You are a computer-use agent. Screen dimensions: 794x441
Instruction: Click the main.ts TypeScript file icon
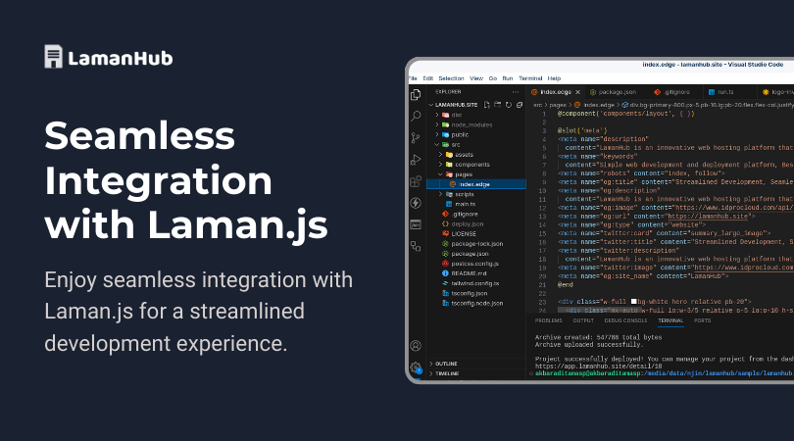[449, 204]
